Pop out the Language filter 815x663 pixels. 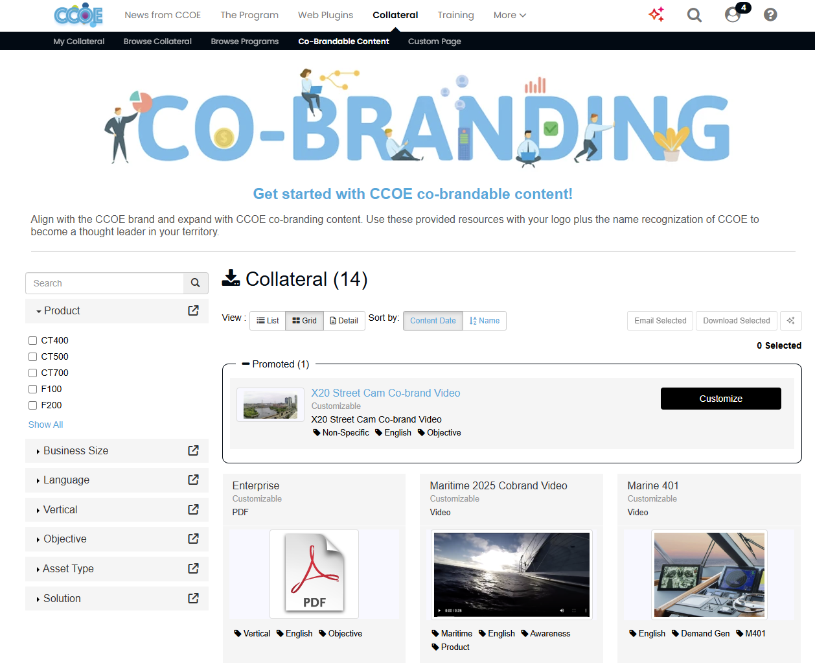[193, 480]
